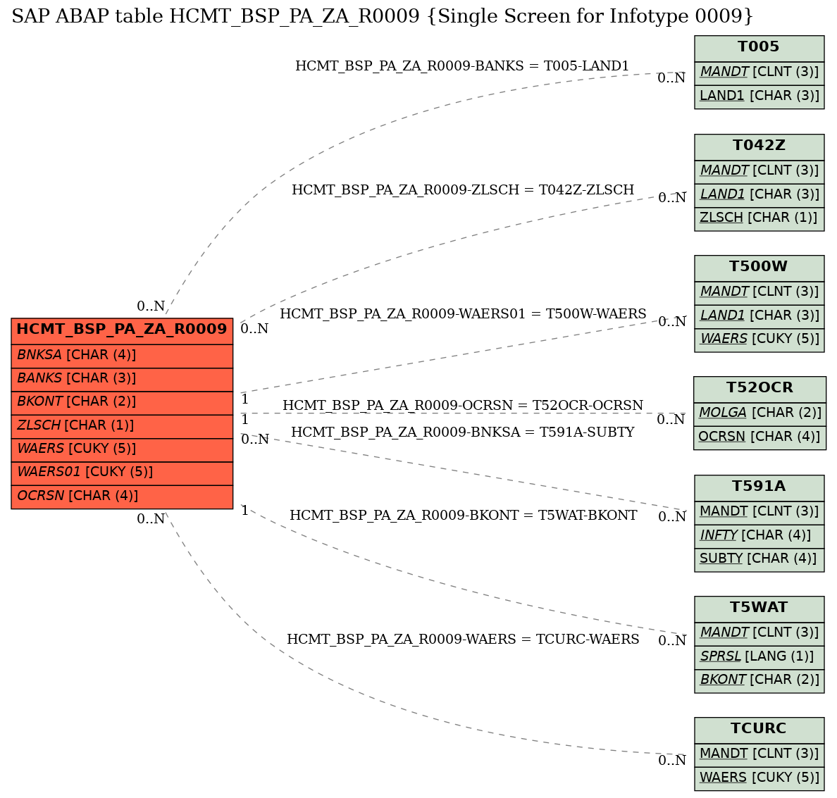Click the OCRSN = T52OCR-OCRSN relation label
Viewport: 837px width, 798px height.
pyautogui.click(x=463, y=405)
